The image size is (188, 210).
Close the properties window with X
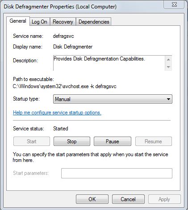174,4
